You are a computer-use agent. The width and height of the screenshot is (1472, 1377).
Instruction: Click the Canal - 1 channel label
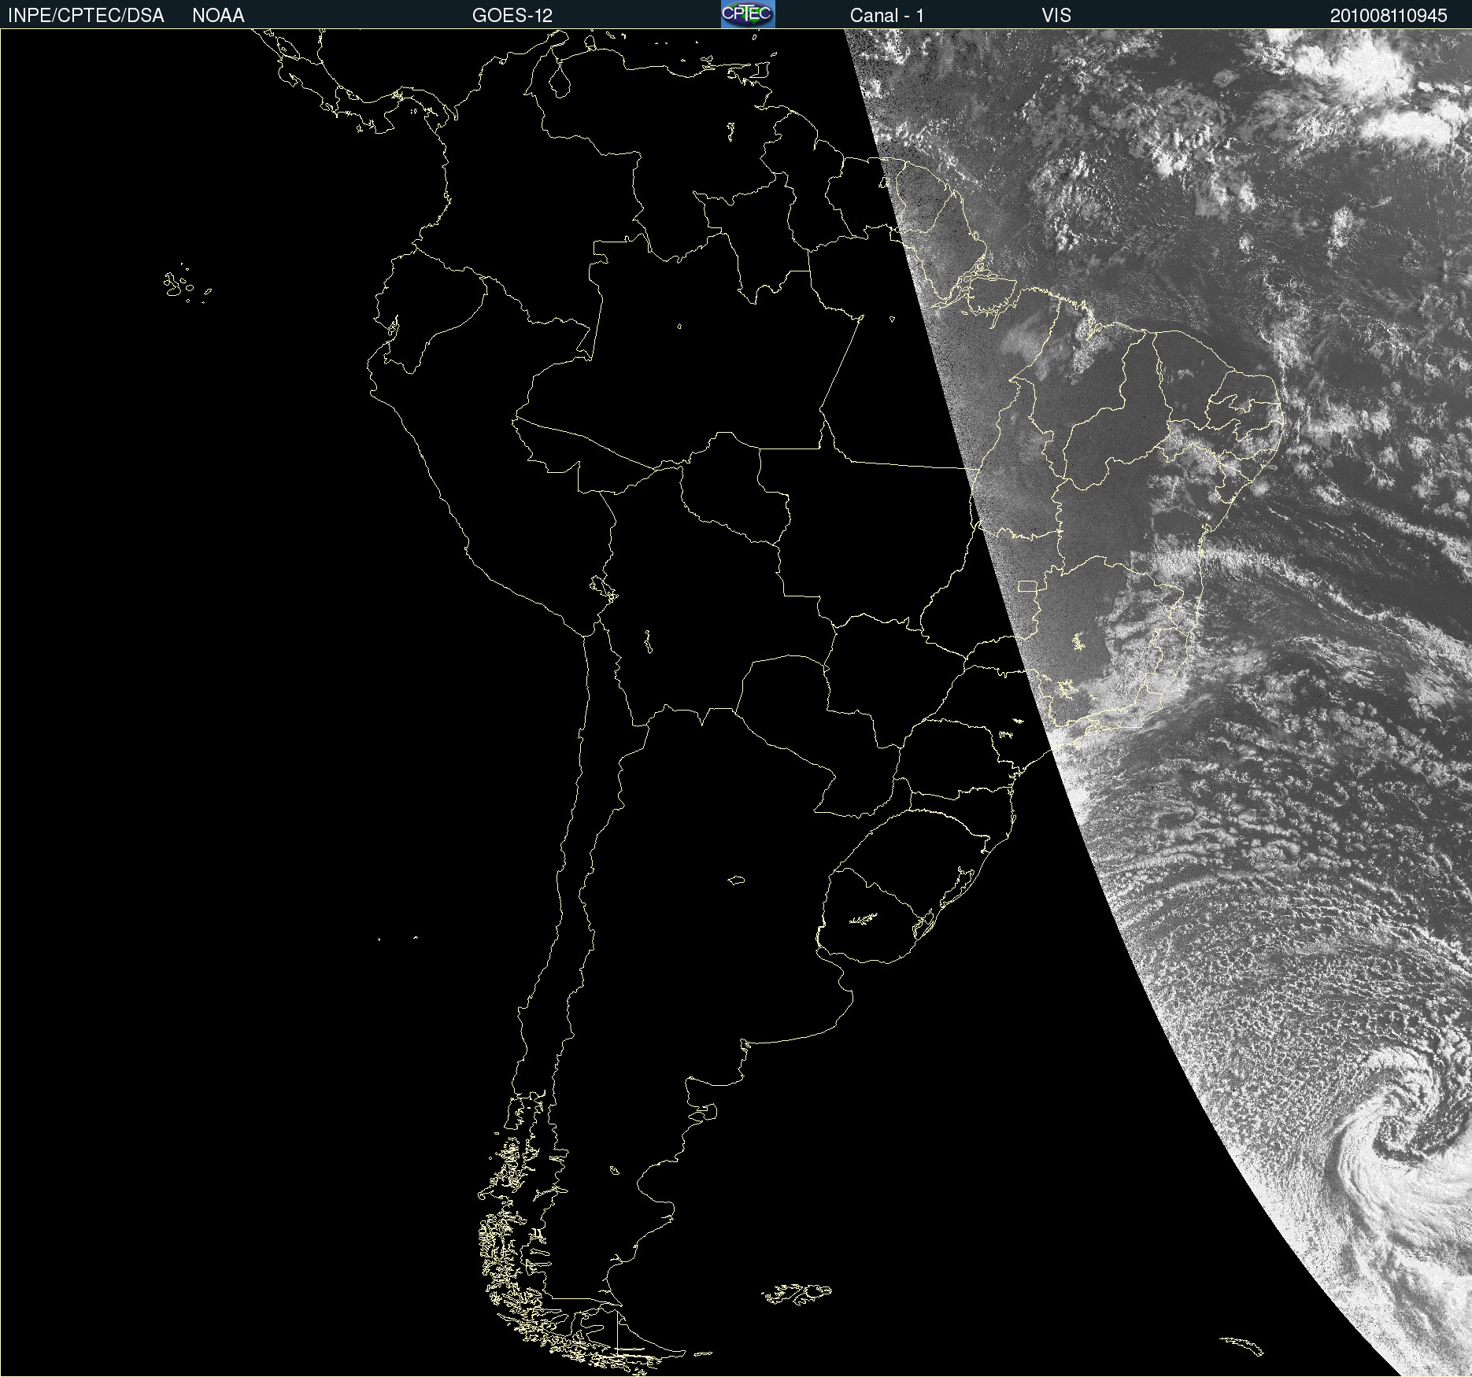(x=887, y=16)
